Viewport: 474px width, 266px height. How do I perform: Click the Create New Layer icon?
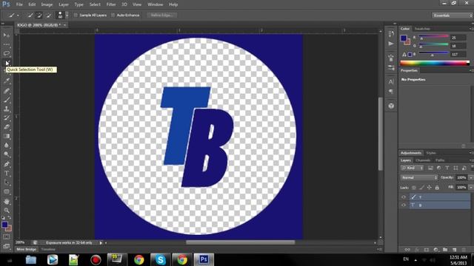coord(454,250)
